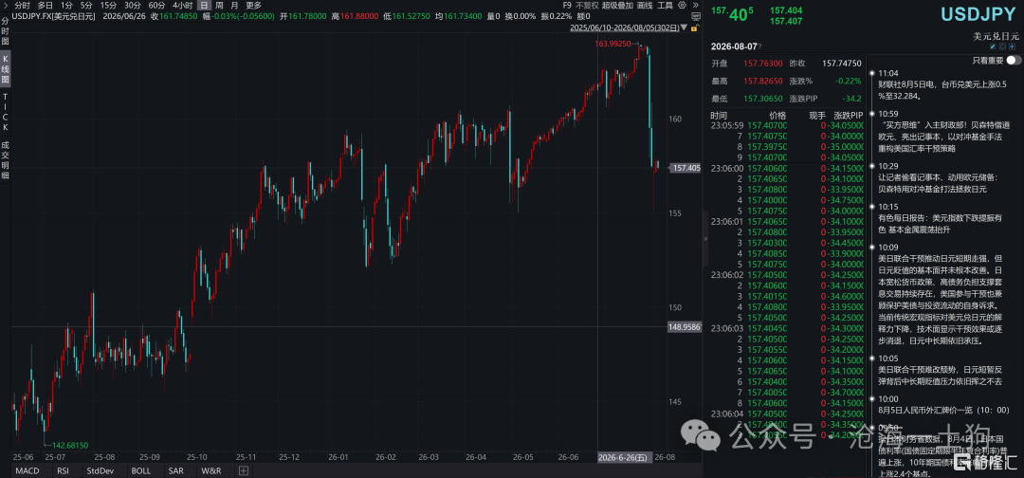The width and height of the screenshot is (1024, 478).
Task: Click the 157.405 current price tag on axis
Action: pyautogui.click(x=686, y=168)
